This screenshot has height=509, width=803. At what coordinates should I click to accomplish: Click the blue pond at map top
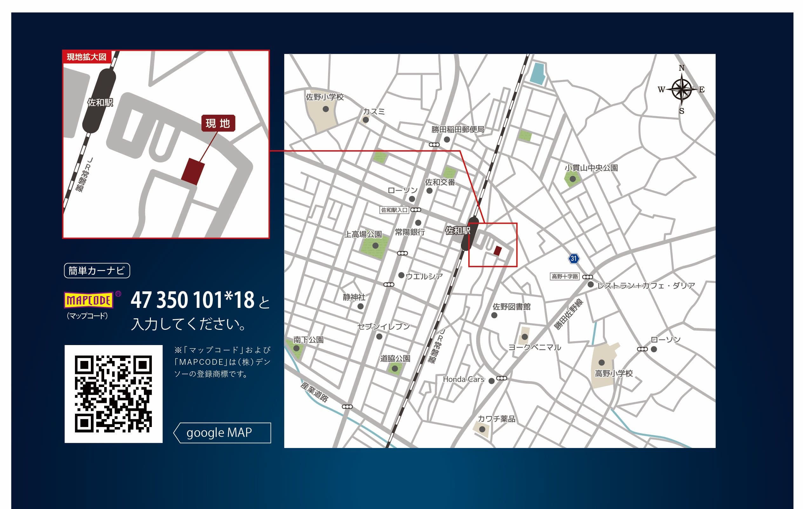click(537, 73)
